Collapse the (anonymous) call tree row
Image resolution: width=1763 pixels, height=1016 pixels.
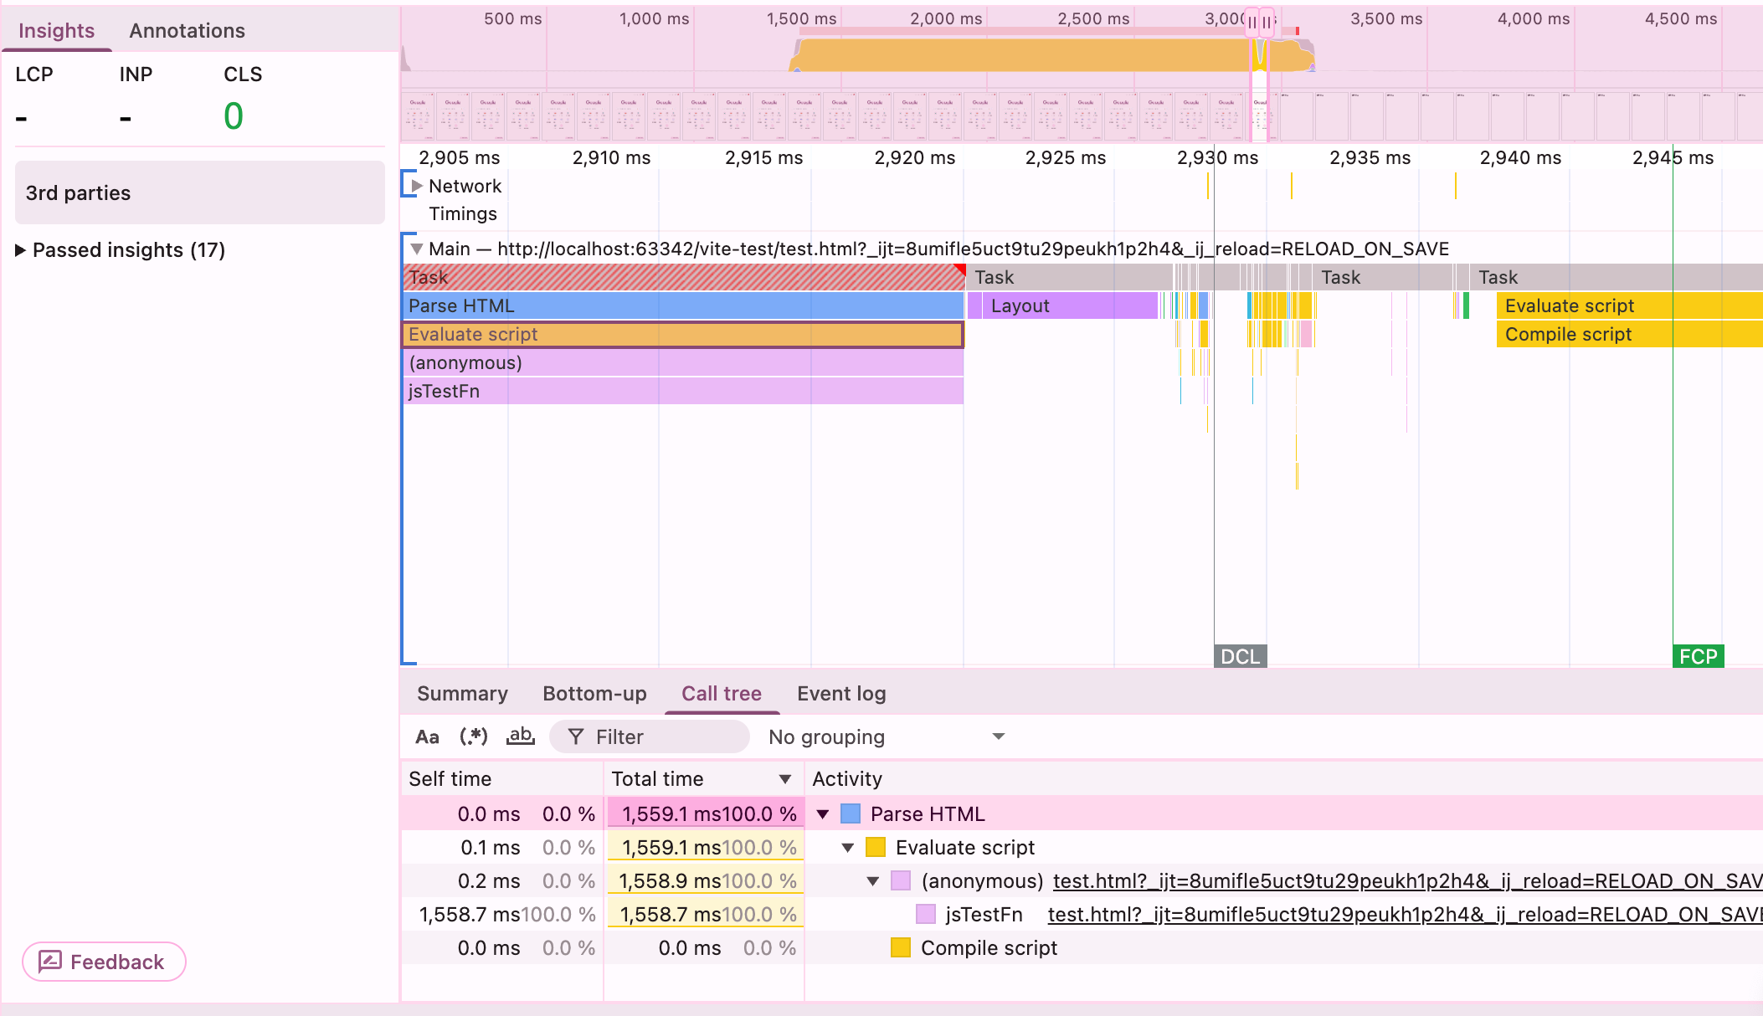coord(873,881)
